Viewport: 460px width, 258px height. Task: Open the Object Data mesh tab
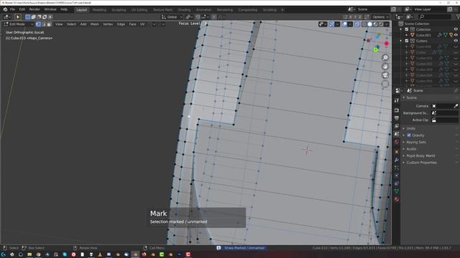[x=397, y=191]
